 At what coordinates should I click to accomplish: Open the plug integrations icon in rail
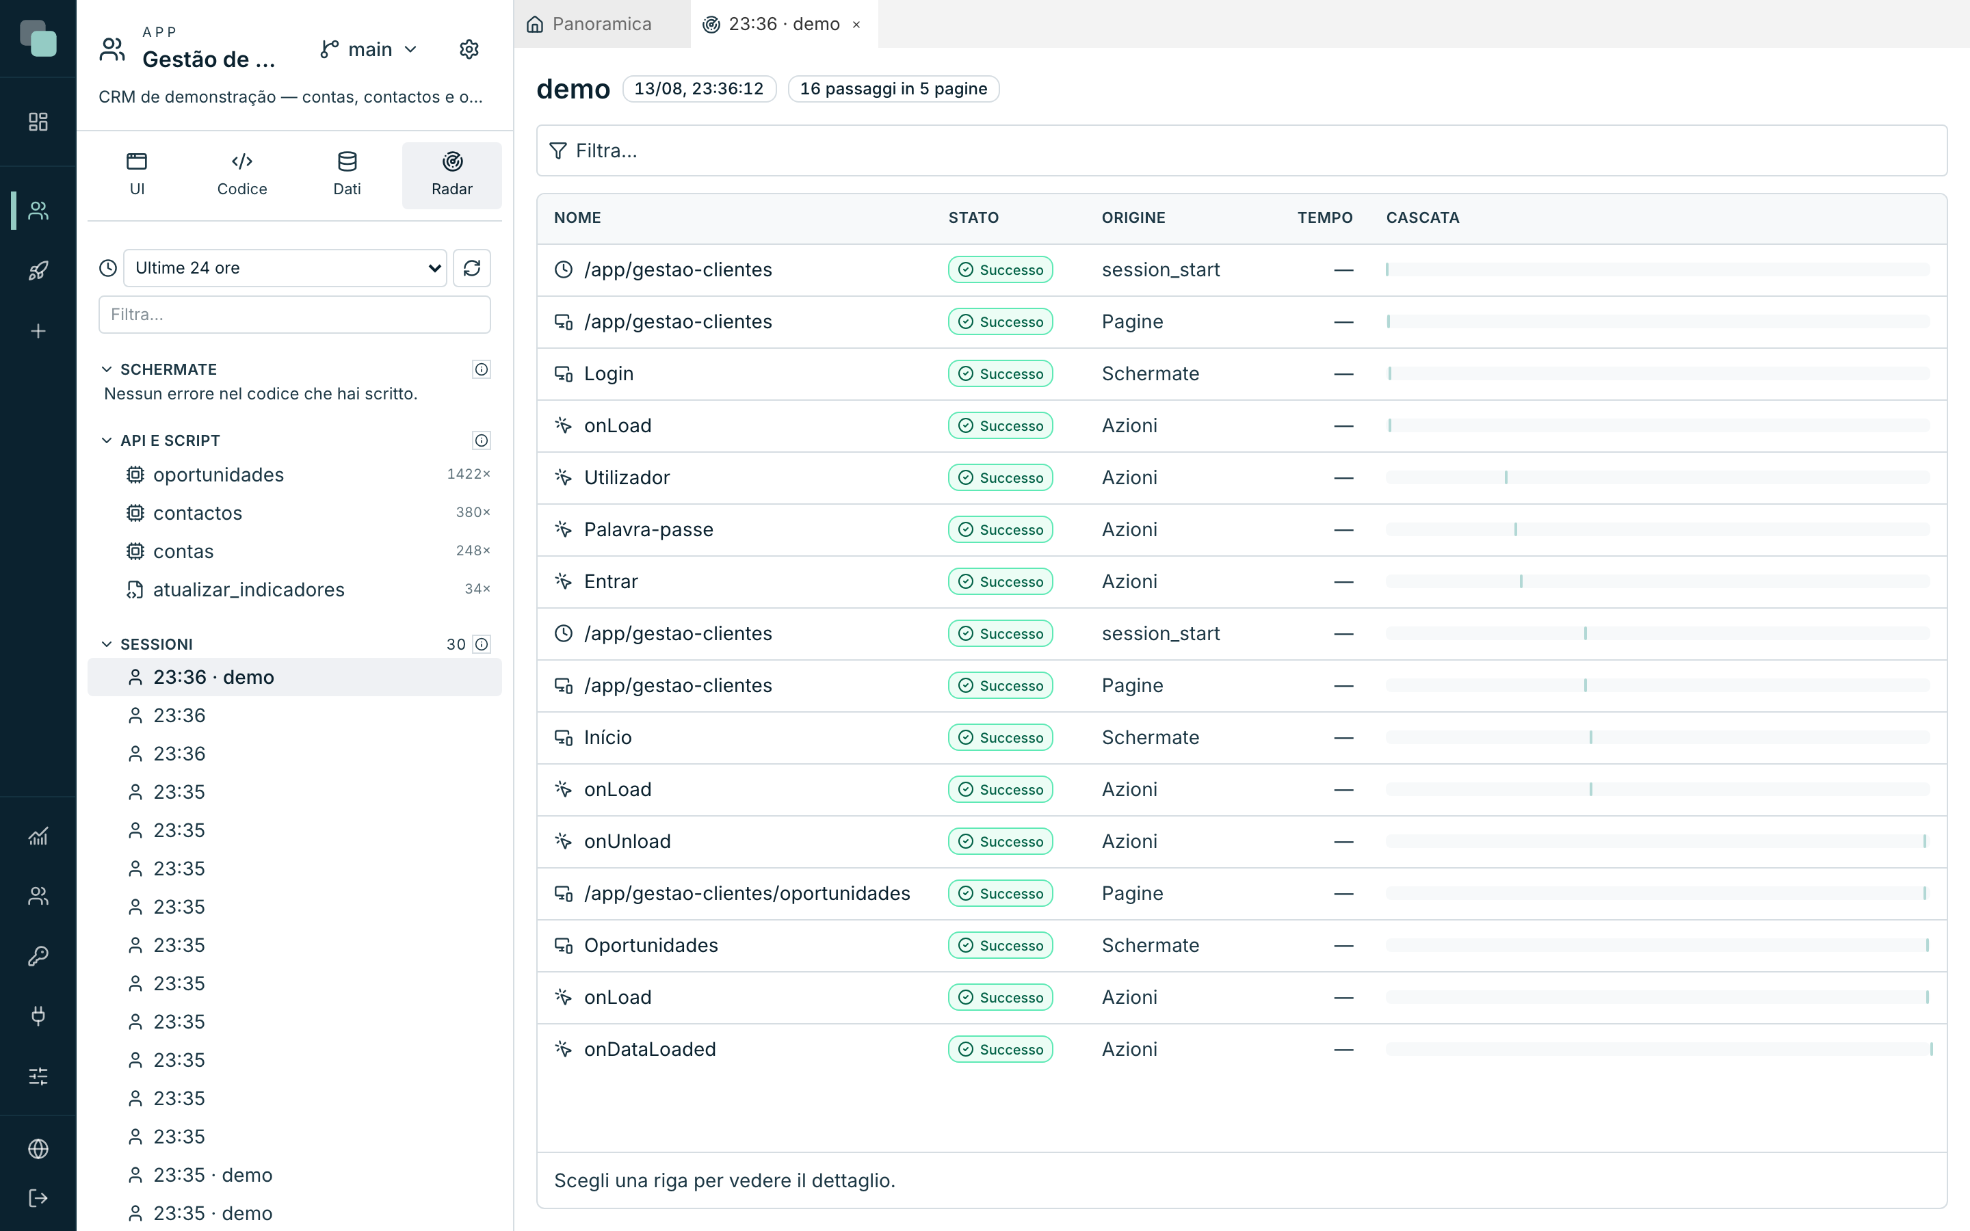[38, 1016]
